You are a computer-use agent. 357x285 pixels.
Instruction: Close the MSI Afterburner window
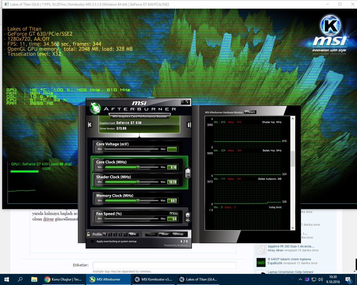coord(187,102)
